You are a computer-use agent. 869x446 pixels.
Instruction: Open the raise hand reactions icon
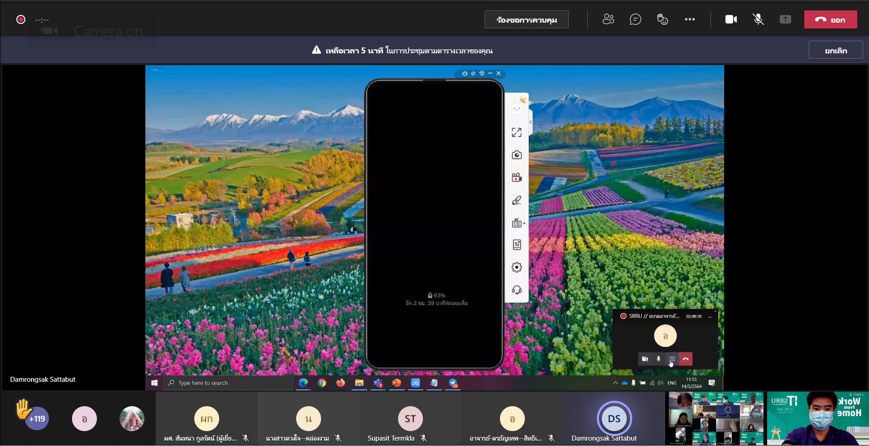[663, 19]
